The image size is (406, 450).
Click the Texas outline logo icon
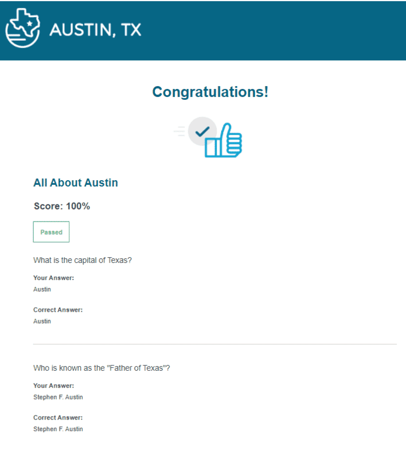point(23,28)
